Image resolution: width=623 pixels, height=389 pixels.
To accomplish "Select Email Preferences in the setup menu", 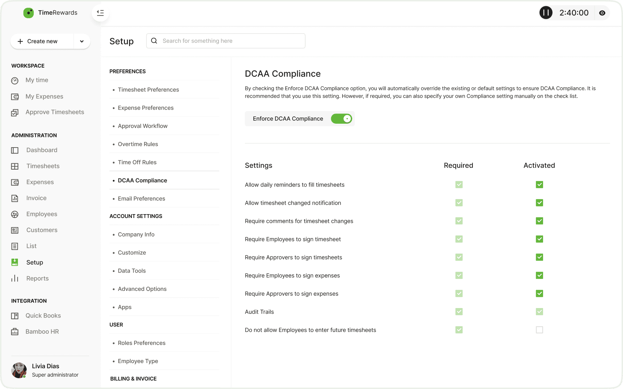I will point(141,199).
